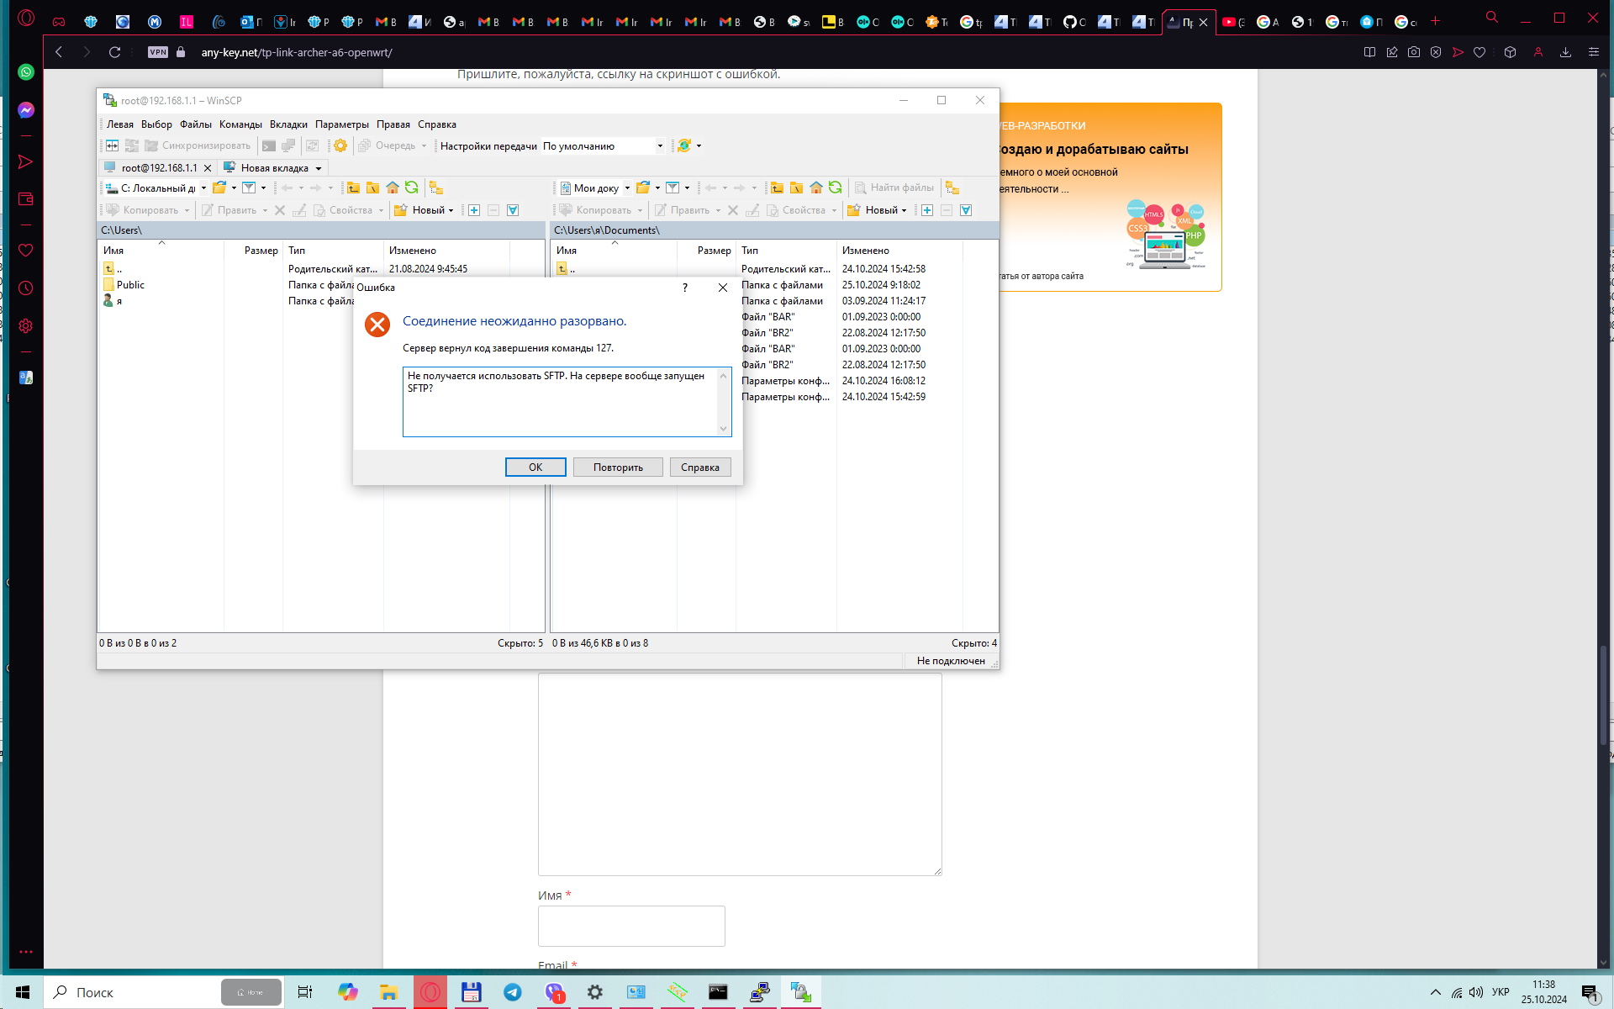Expand the 'Новый' dropdown in left panel
The width and height of the screenshot is (1614, 1009).
(451, 210)
